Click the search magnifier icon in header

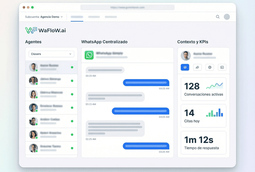(x=218, y=17)
